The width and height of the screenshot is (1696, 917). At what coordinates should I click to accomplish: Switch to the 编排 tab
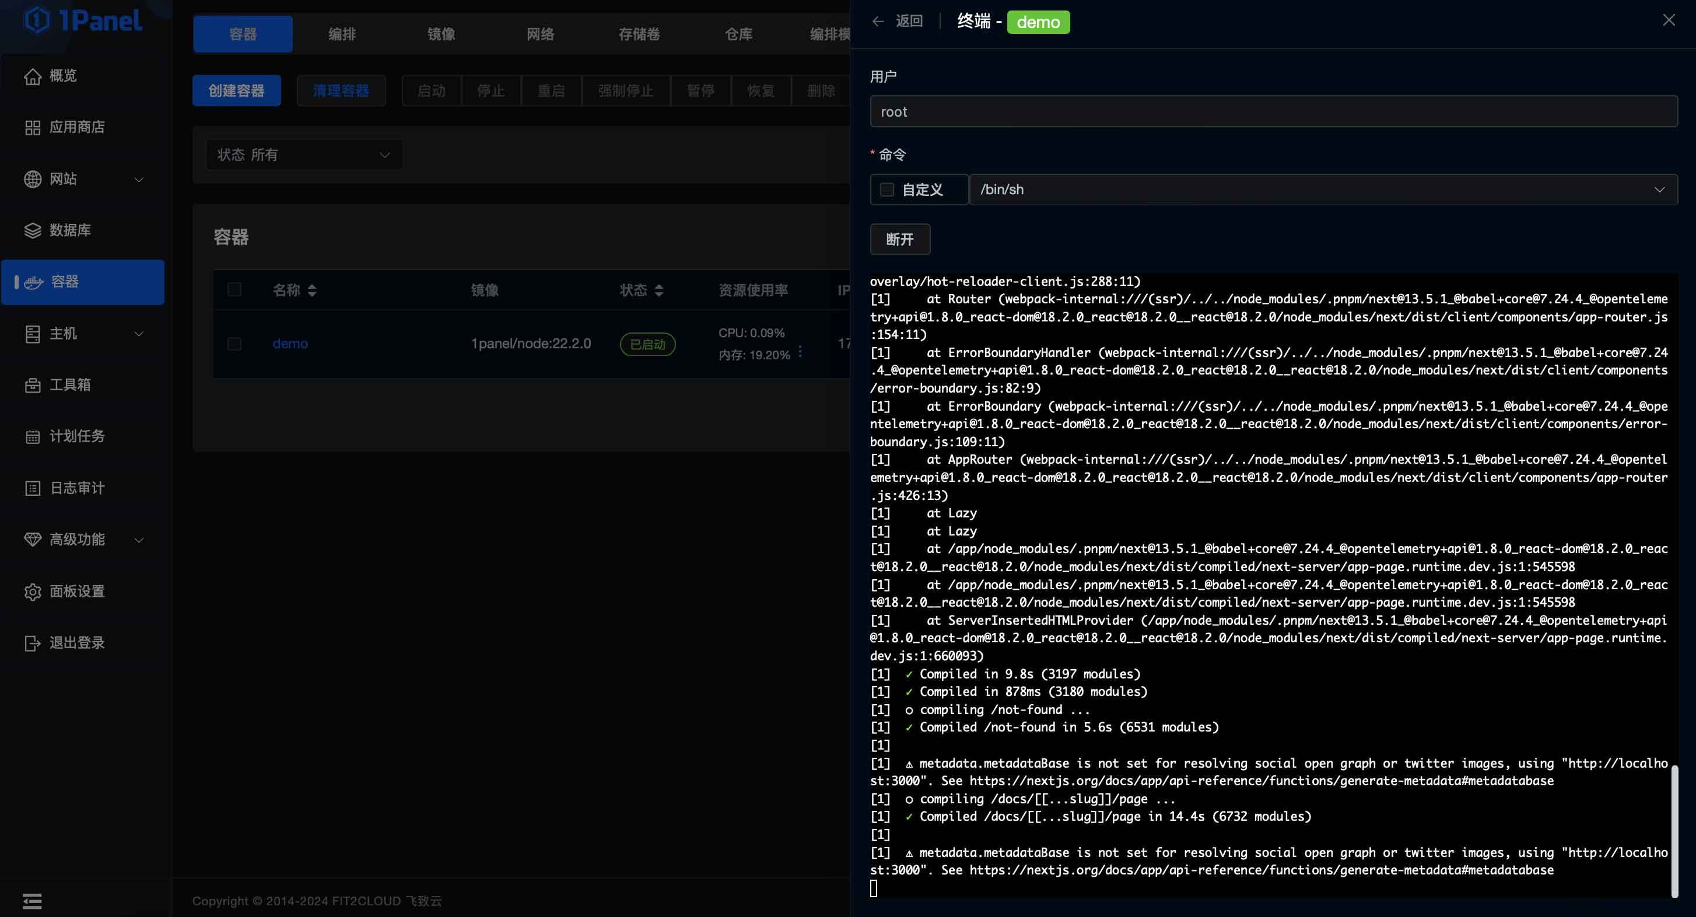click(x=342, y=34)
